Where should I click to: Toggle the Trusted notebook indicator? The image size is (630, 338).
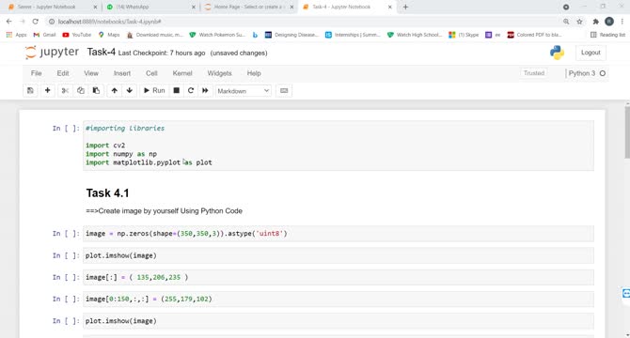point(533,73)
